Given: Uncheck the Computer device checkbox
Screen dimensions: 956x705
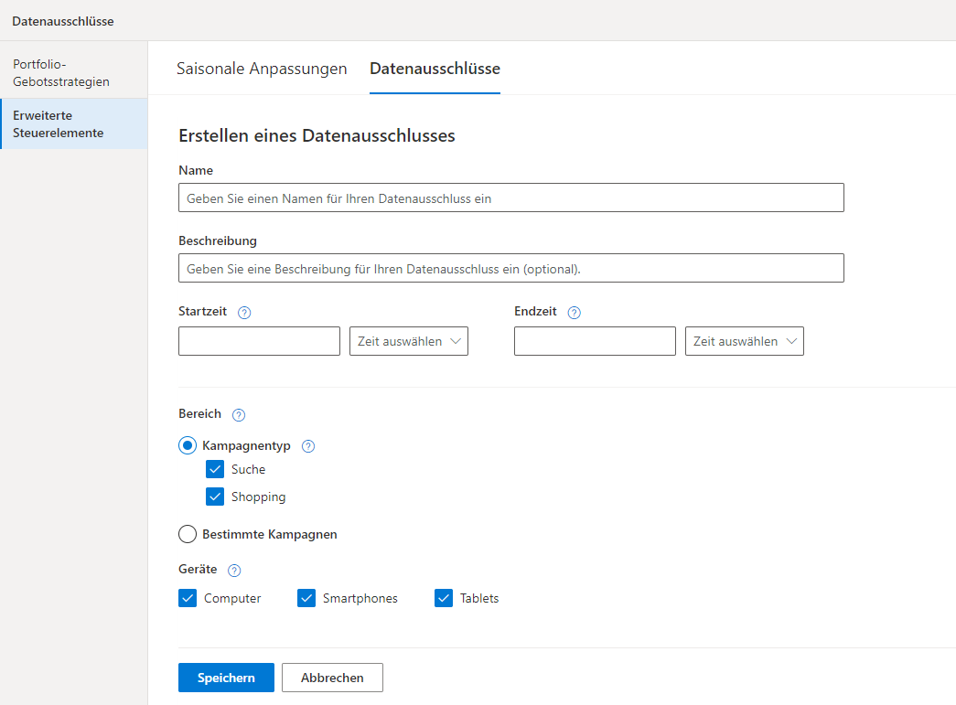Looking at the screenshot, I should [x=188, y=598].
